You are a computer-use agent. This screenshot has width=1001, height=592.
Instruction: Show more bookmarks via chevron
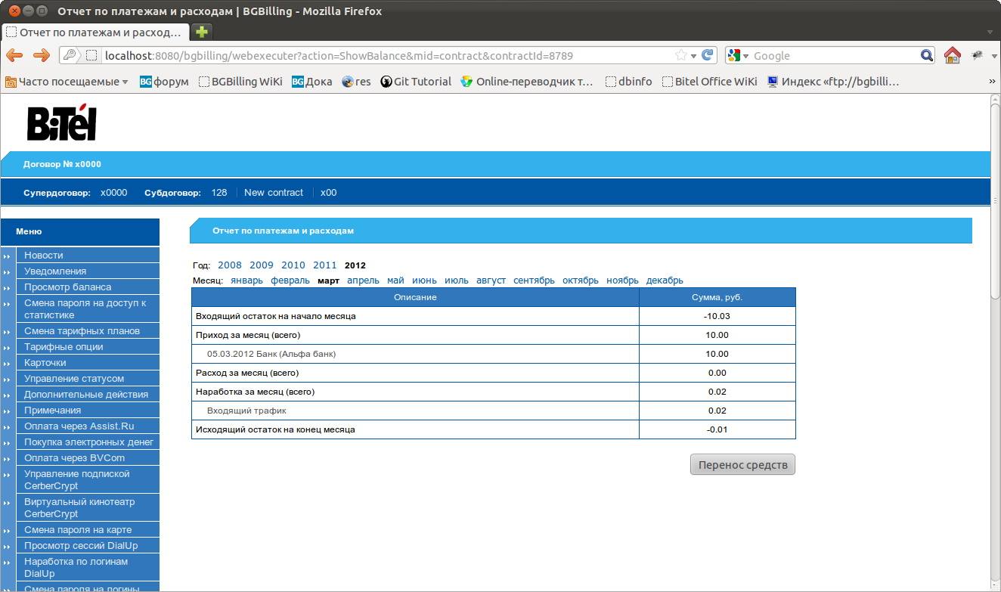(x=992, y=82)
